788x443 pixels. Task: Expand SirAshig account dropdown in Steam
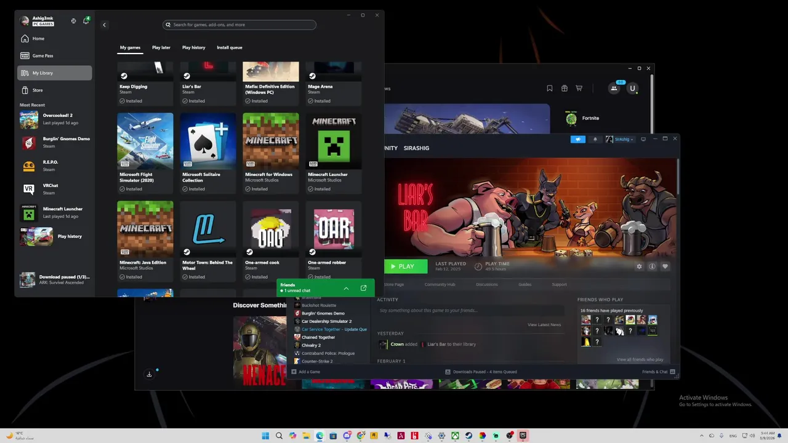click(x=619, y=139)
